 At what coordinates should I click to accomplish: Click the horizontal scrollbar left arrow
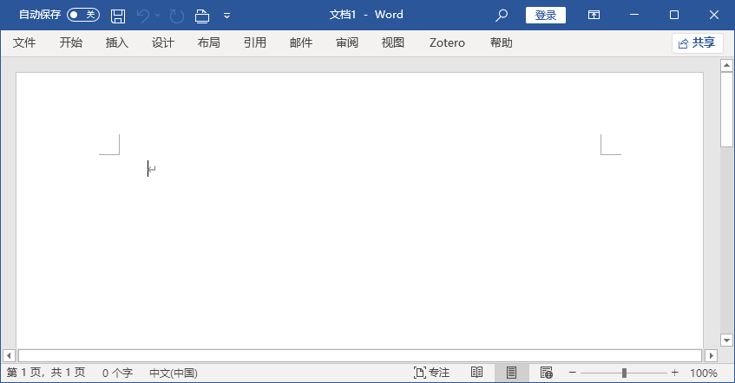tap(9, 355)
